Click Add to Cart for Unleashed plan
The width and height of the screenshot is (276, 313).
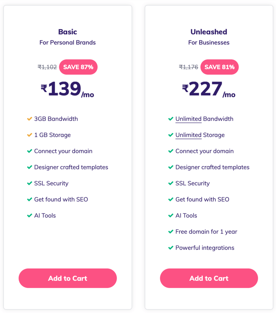coord(209,278)
